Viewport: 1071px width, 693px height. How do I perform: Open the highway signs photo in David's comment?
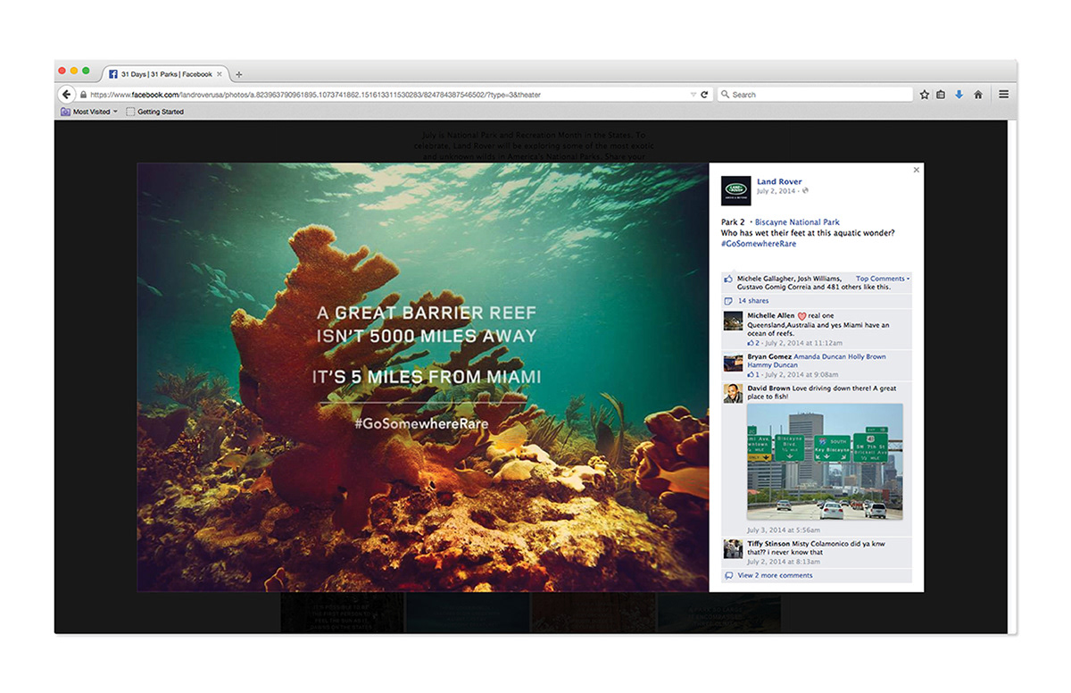(825, 461)
